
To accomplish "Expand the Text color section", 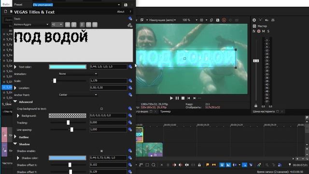I will [x=15, y=67].
